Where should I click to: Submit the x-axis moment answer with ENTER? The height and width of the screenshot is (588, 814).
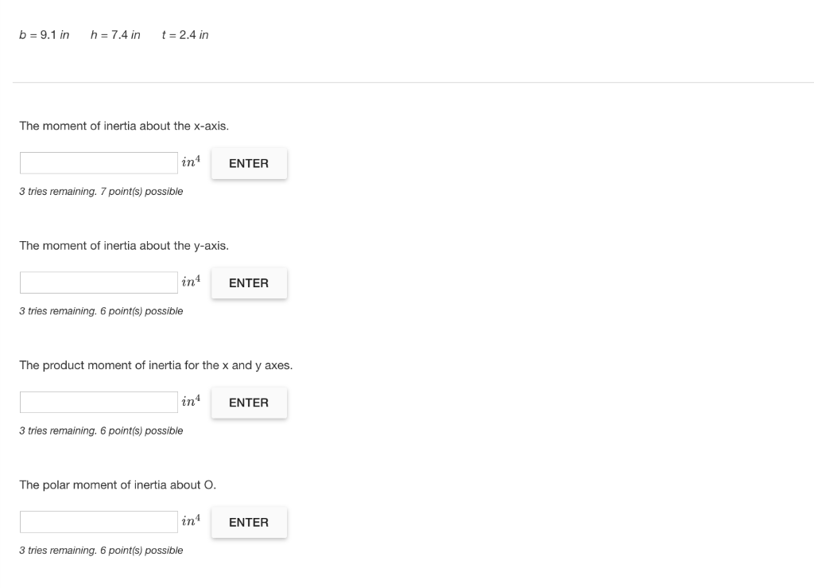pos(249,164)
